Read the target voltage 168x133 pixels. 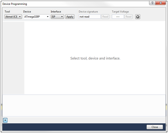point(128,17)
